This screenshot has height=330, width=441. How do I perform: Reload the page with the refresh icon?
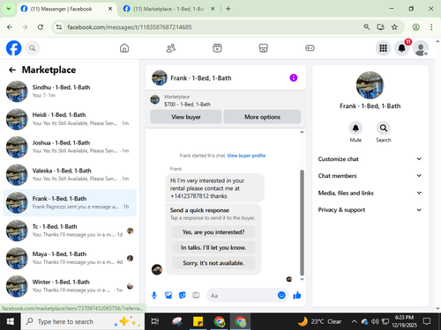41,27
